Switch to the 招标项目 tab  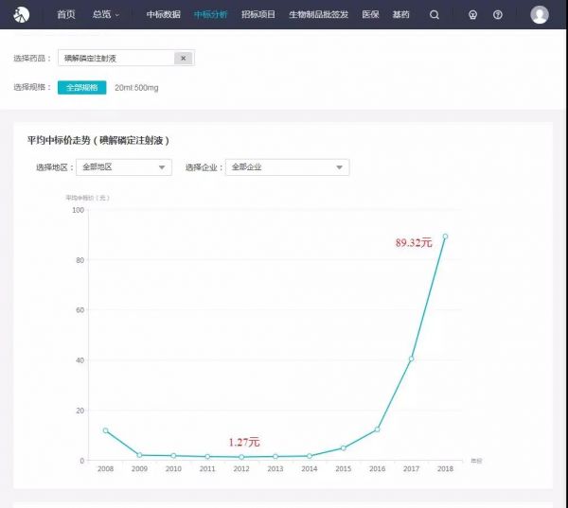pyautogui.click(x=256, y=15)
